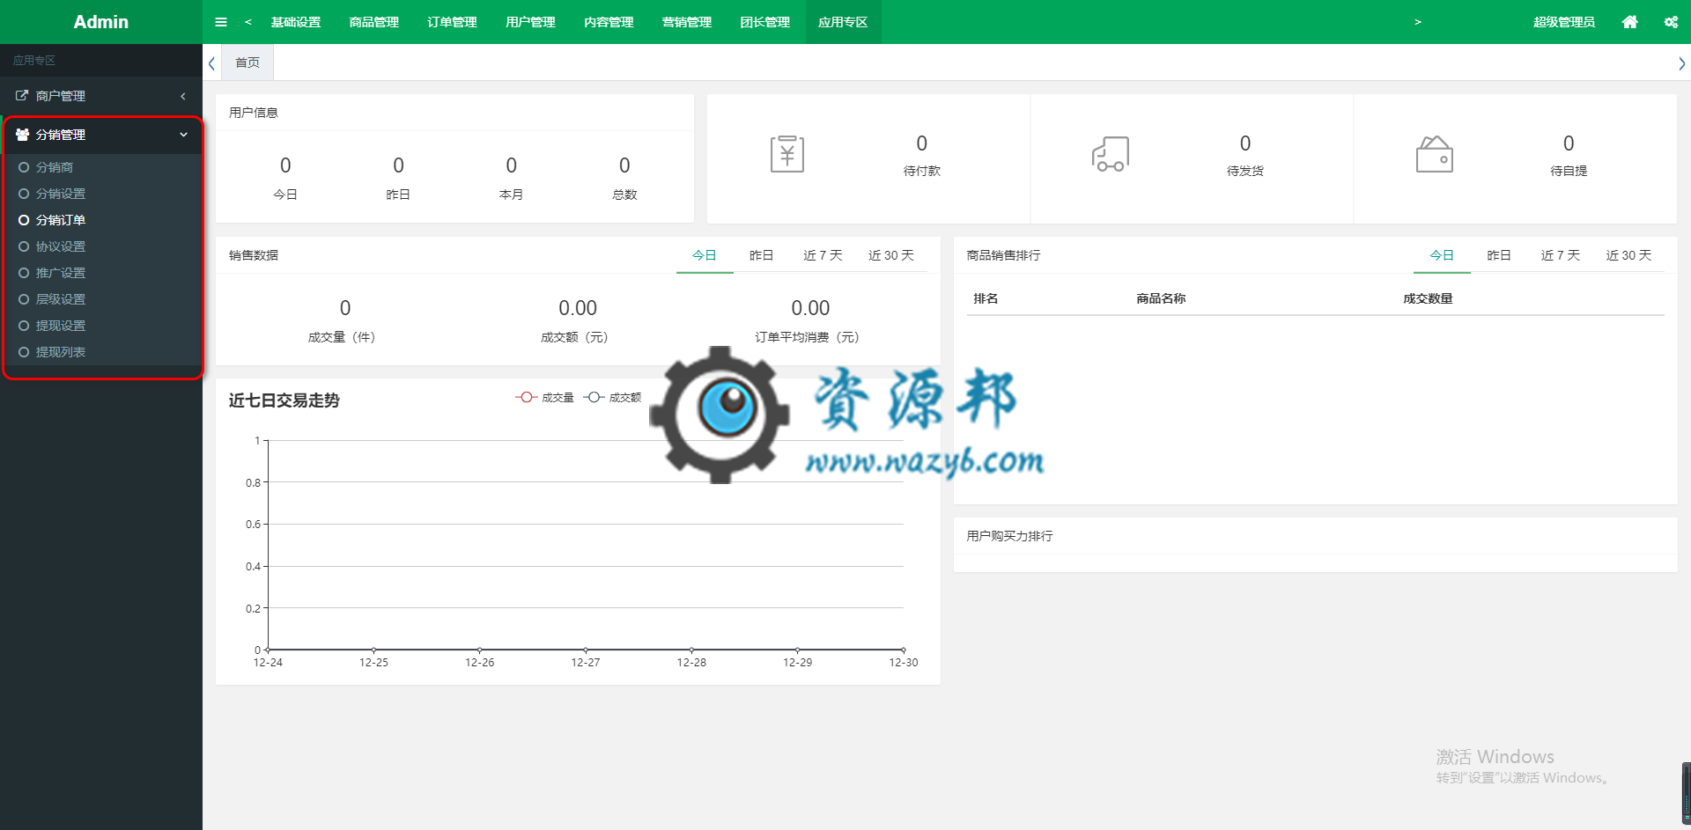Open settings gears icon in header

click(x=1671, y=22)
